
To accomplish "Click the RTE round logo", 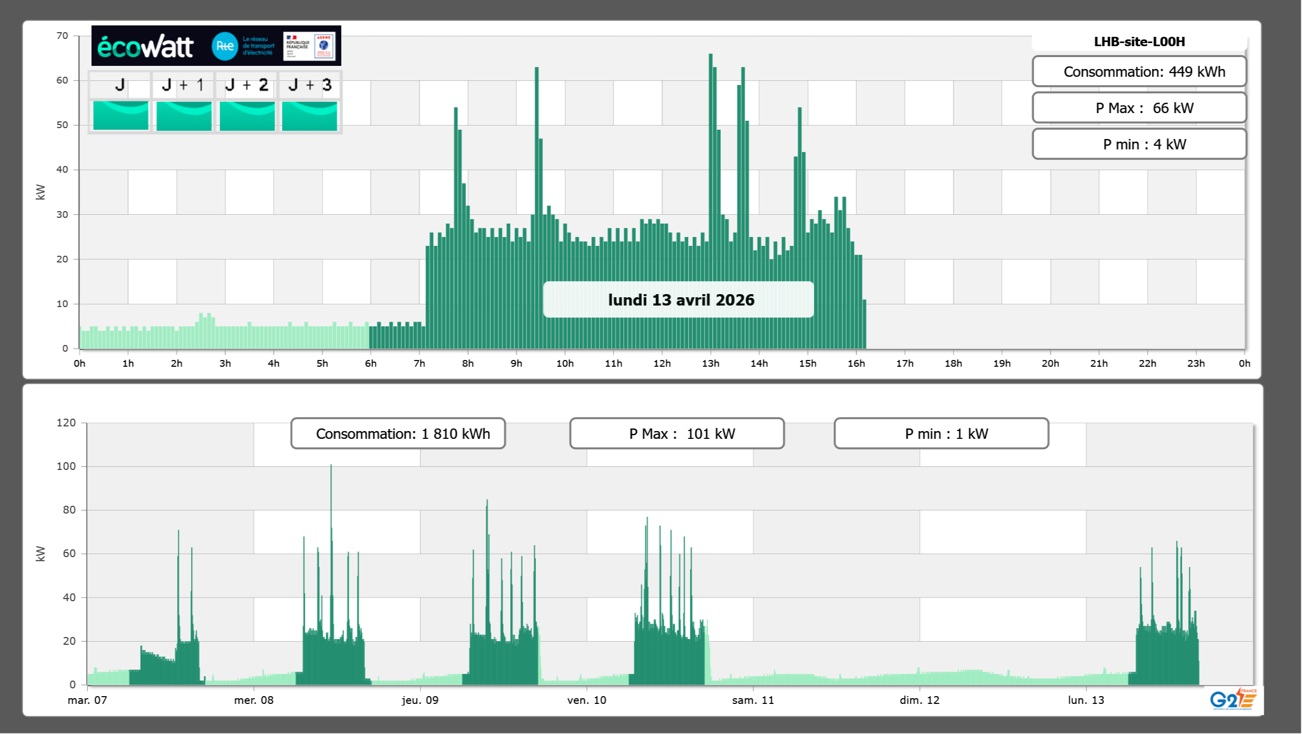I will point(225,46).
